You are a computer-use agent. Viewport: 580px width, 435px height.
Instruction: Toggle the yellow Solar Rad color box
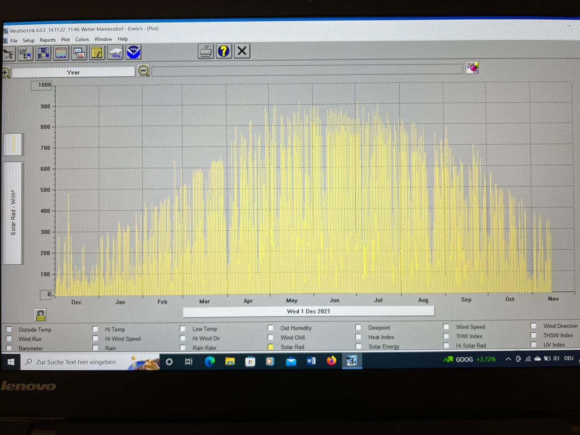[x=271, y=347]
